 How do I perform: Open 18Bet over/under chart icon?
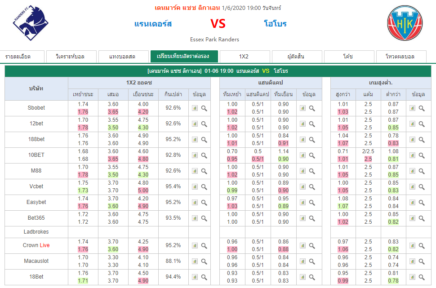412,277
